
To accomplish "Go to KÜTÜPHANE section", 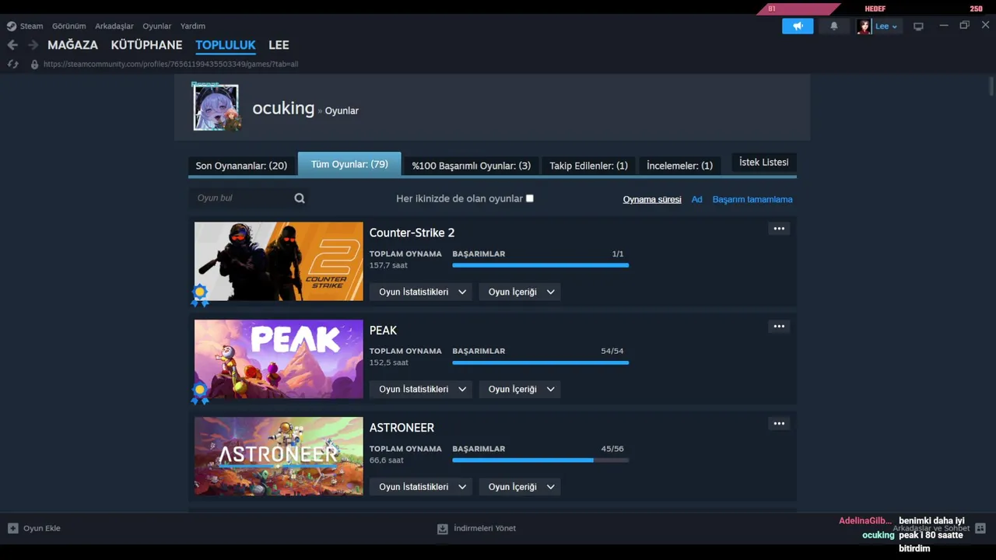I will (x=146, y=45).
